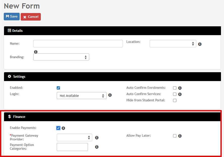
Task: Open the Payment Gateway Provider dropdown
Action: [74, 137]
